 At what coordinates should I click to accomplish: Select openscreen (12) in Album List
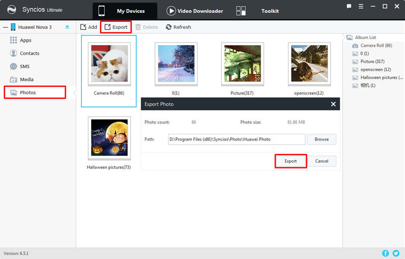(372, 69)
